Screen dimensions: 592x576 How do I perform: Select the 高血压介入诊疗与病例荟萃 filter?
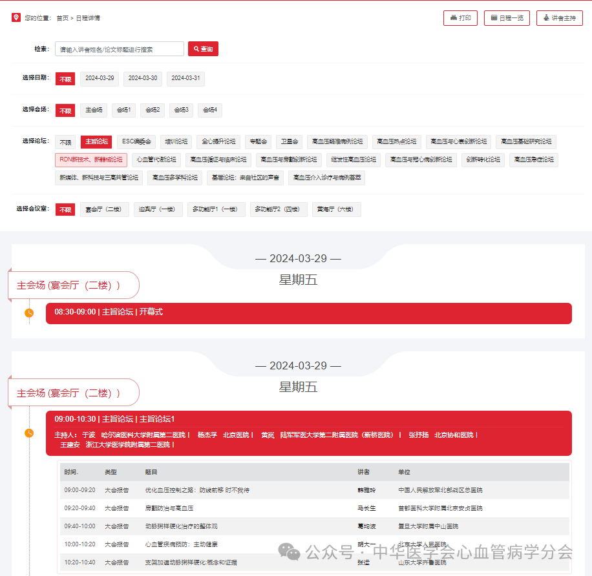coord(326,178)
